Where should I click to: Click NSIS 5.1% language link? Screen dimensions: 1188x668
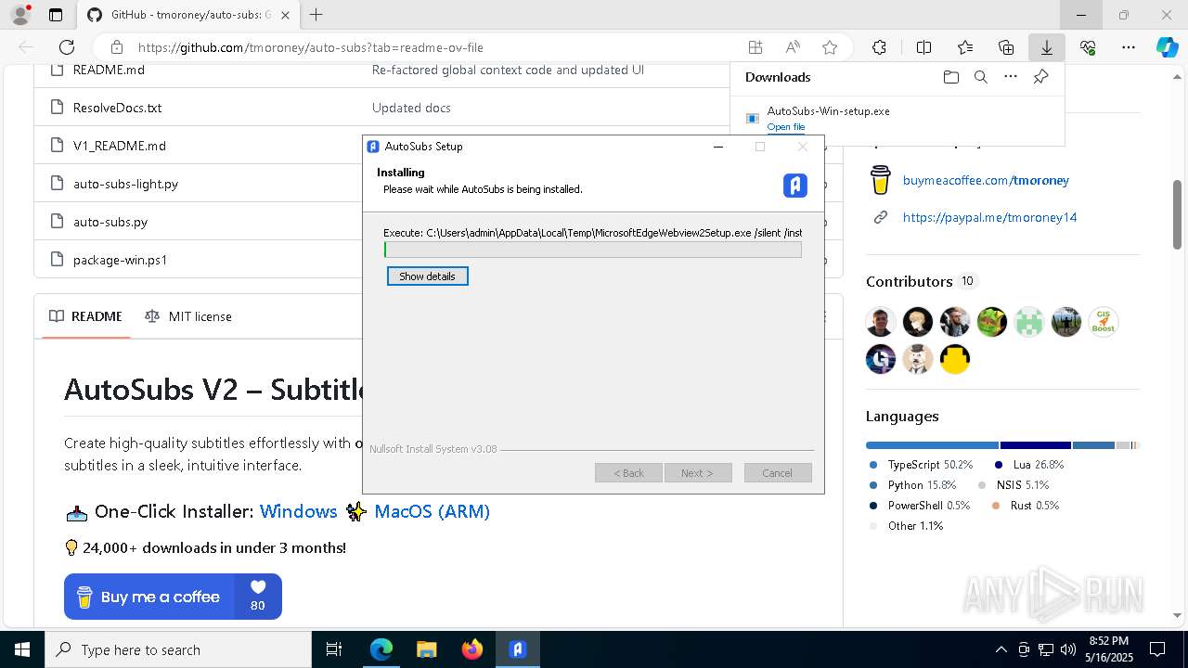pyautogui.click(x=1014, y=484)
